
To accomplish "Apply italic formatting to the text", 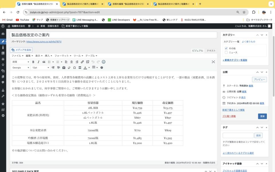I will tap(38, 62).
